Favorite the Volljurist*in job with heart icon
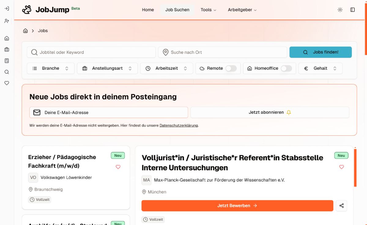The image size is (367, 225). tap(342, 167)
